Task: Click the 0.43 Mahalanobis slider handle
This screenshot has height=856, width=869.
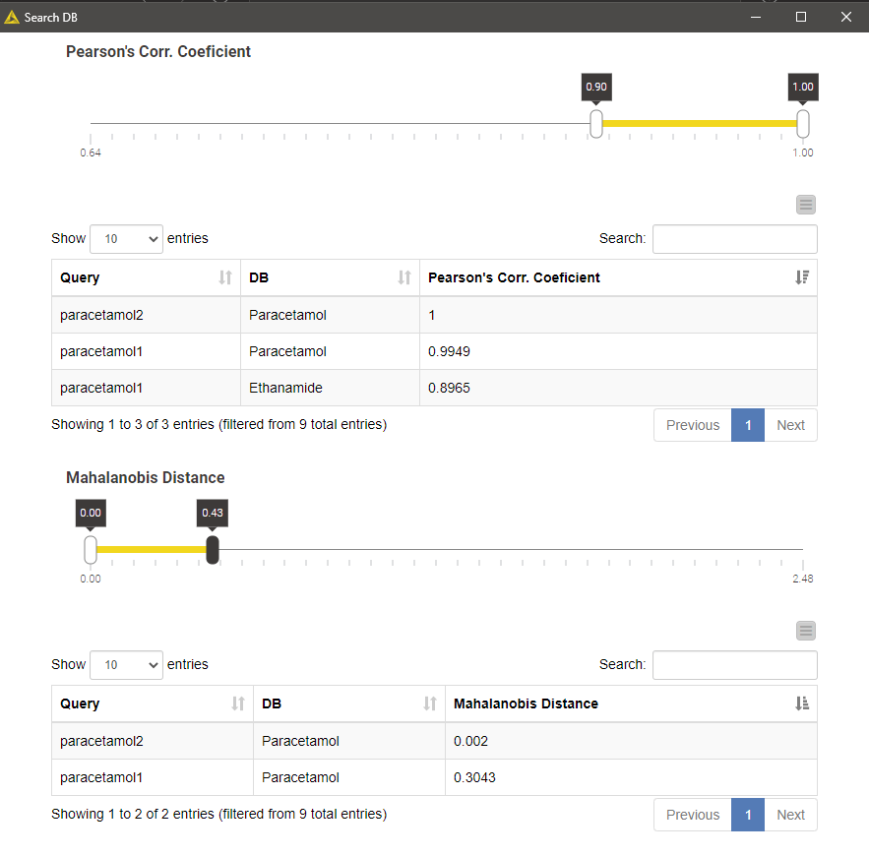Action: pyautogui.click(x=213, y=550)
